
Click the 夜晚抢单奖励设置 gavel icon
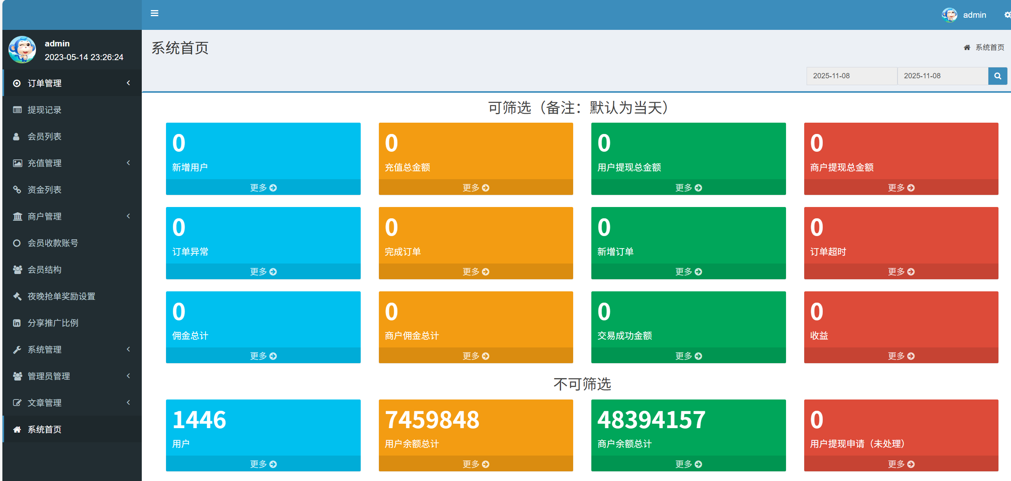17,296
